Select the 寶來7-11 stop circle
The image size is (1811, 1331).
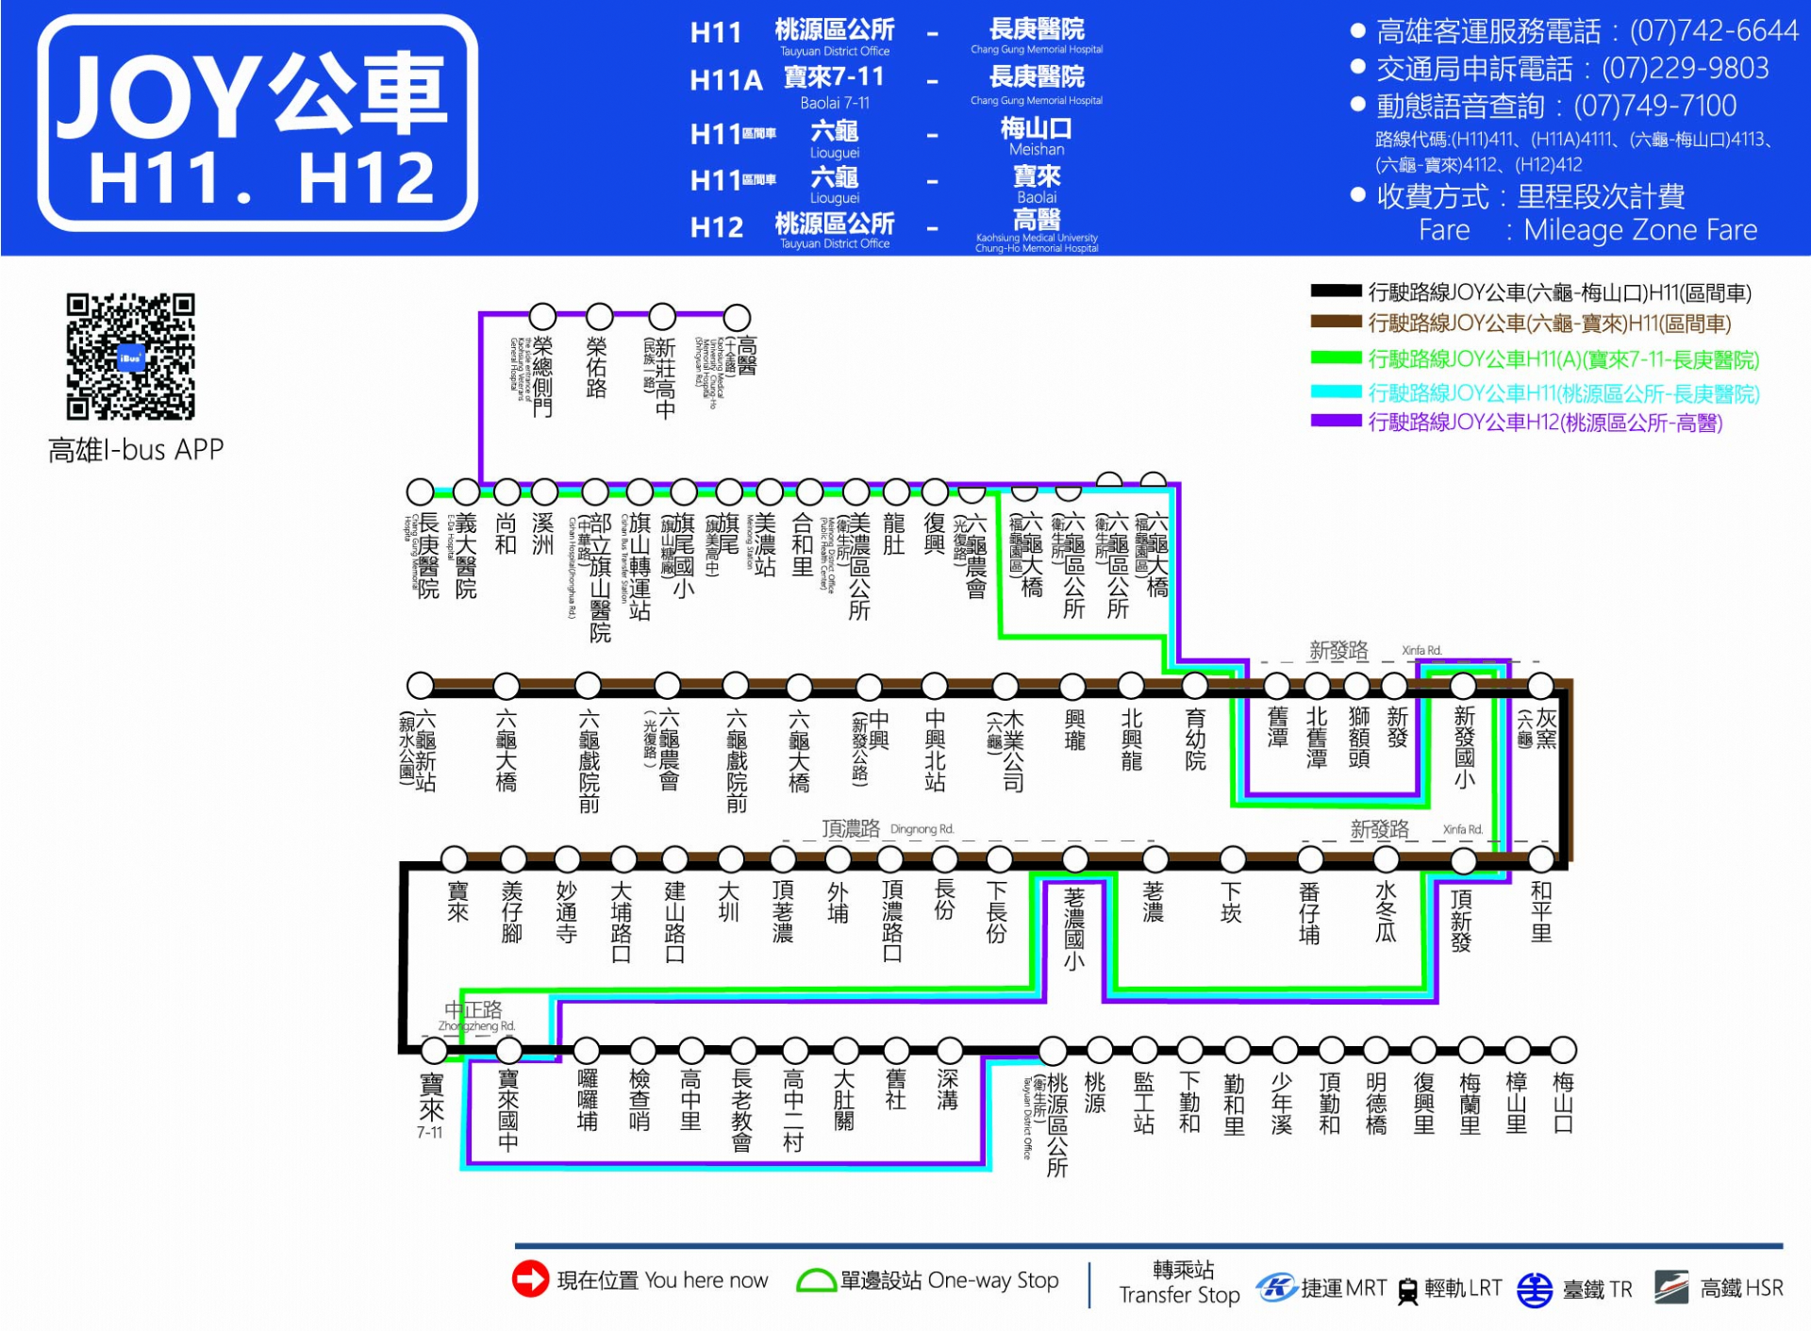click(x=433, y=1050)
